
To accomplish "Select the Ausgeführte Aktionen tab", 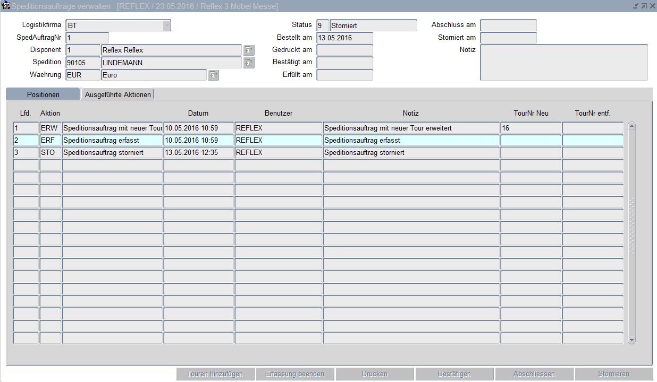I will tap(117, 94).
